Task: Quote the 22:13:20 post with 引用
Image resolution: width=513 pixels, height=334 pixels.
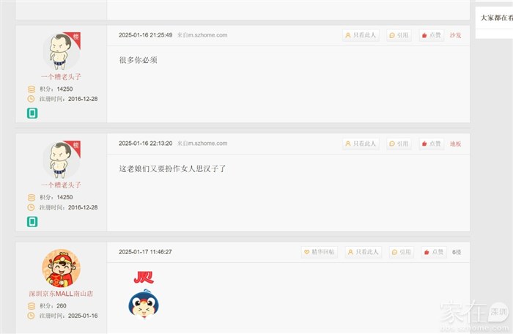Action: click(x=399, y=144)
